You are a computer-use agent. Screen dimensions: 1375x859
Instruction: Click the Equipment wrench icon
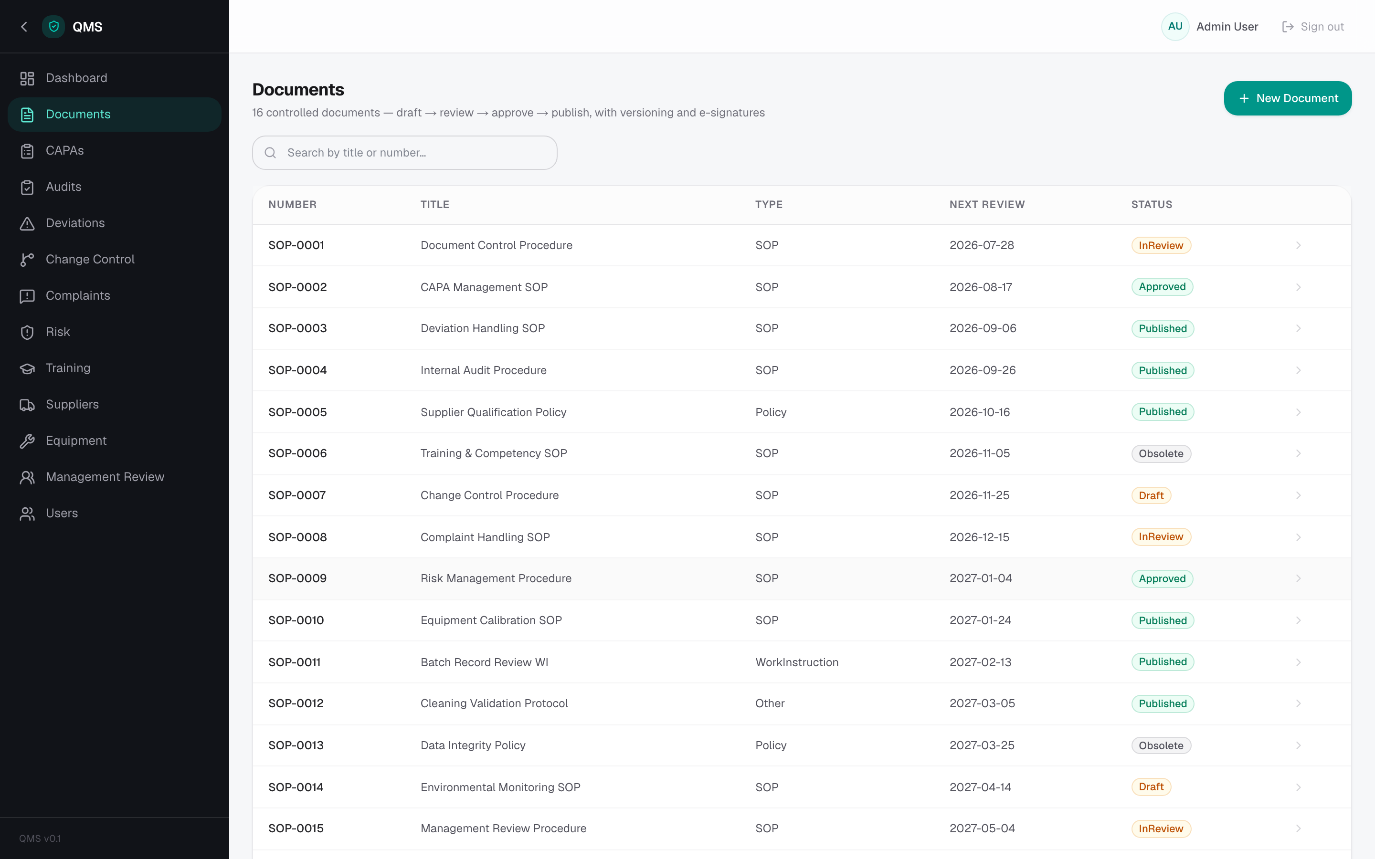tap(27, 441)
